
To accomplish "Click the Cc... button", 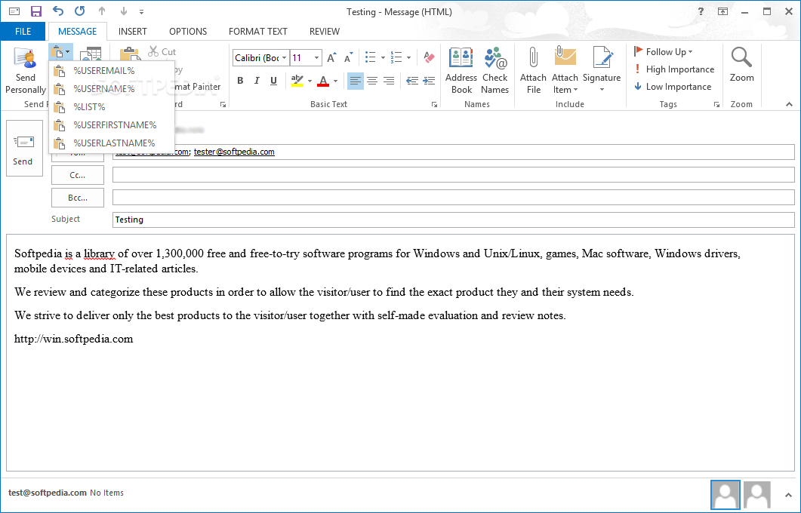I will [78, 175].
